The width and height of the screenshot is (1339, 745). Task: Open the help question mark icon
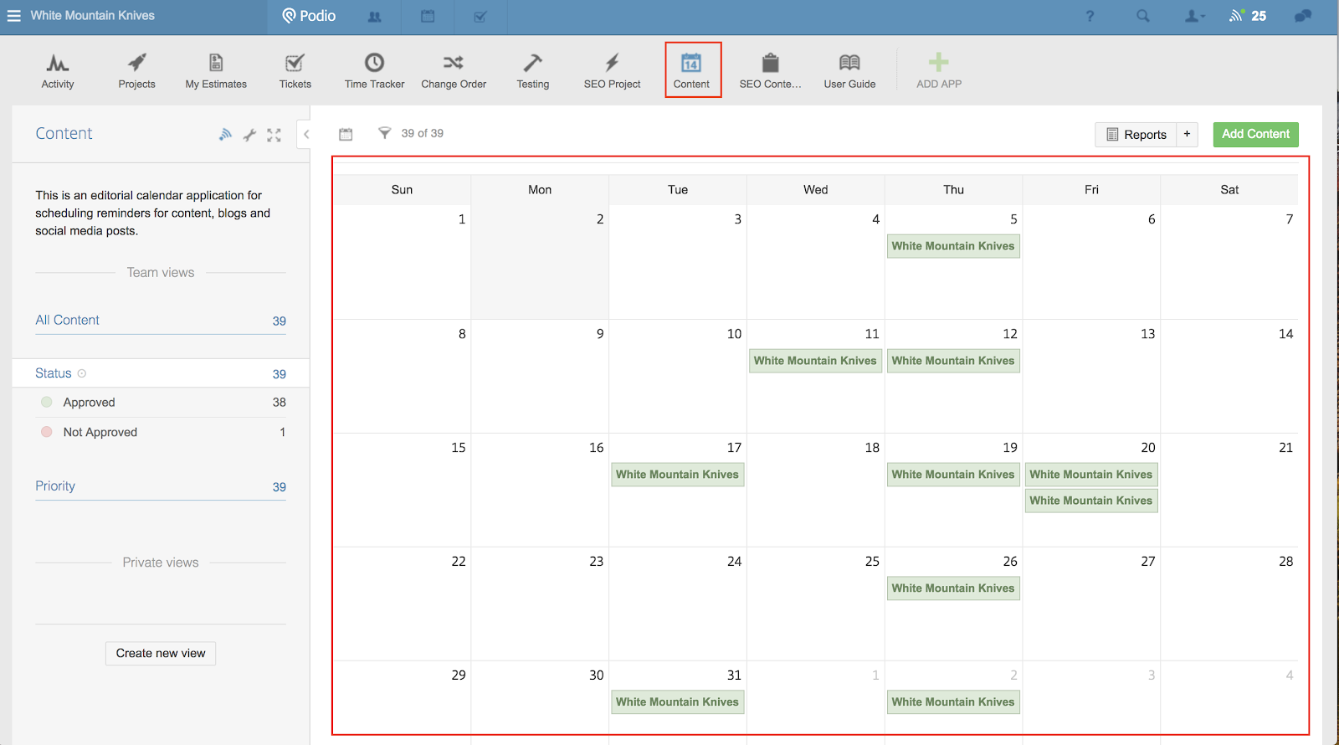[1090, 16]
